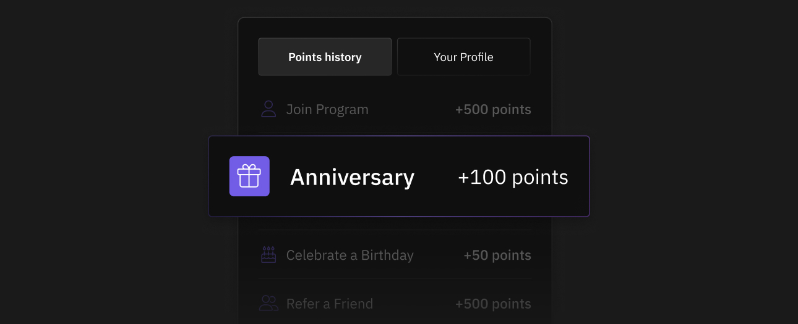
Task: Switch to the Points history tab
Action: tap(325, 57)
